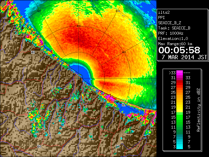Click the 40 range label north of radar
This screenshot has height=157, width=209.
coord(78,26)
